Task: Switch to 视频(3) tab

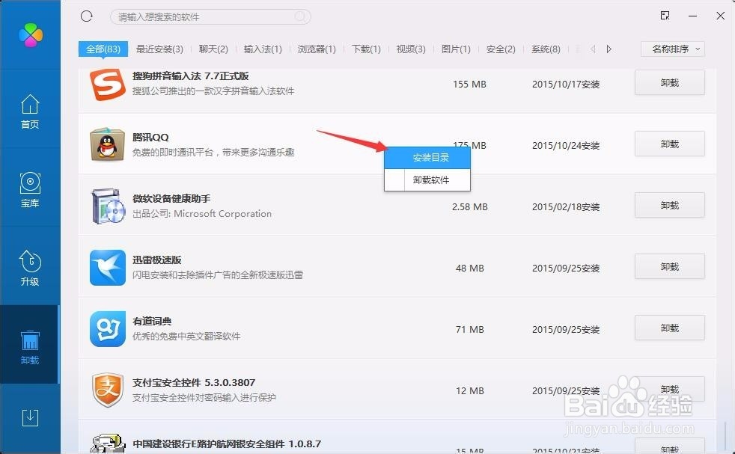Action: coord(411,49)
